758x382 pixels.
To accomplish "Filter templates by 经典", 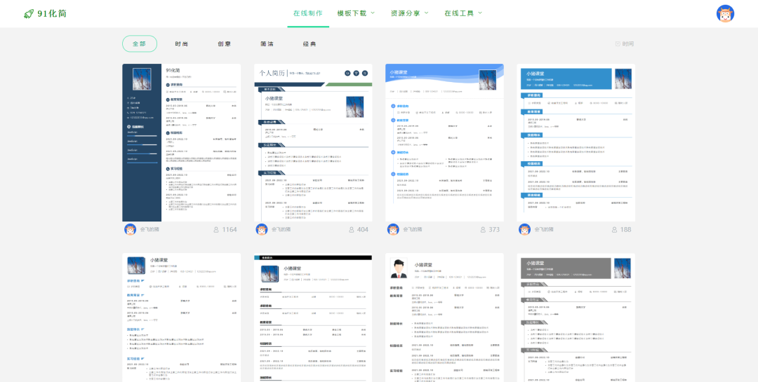I will (x=310, y=44).
